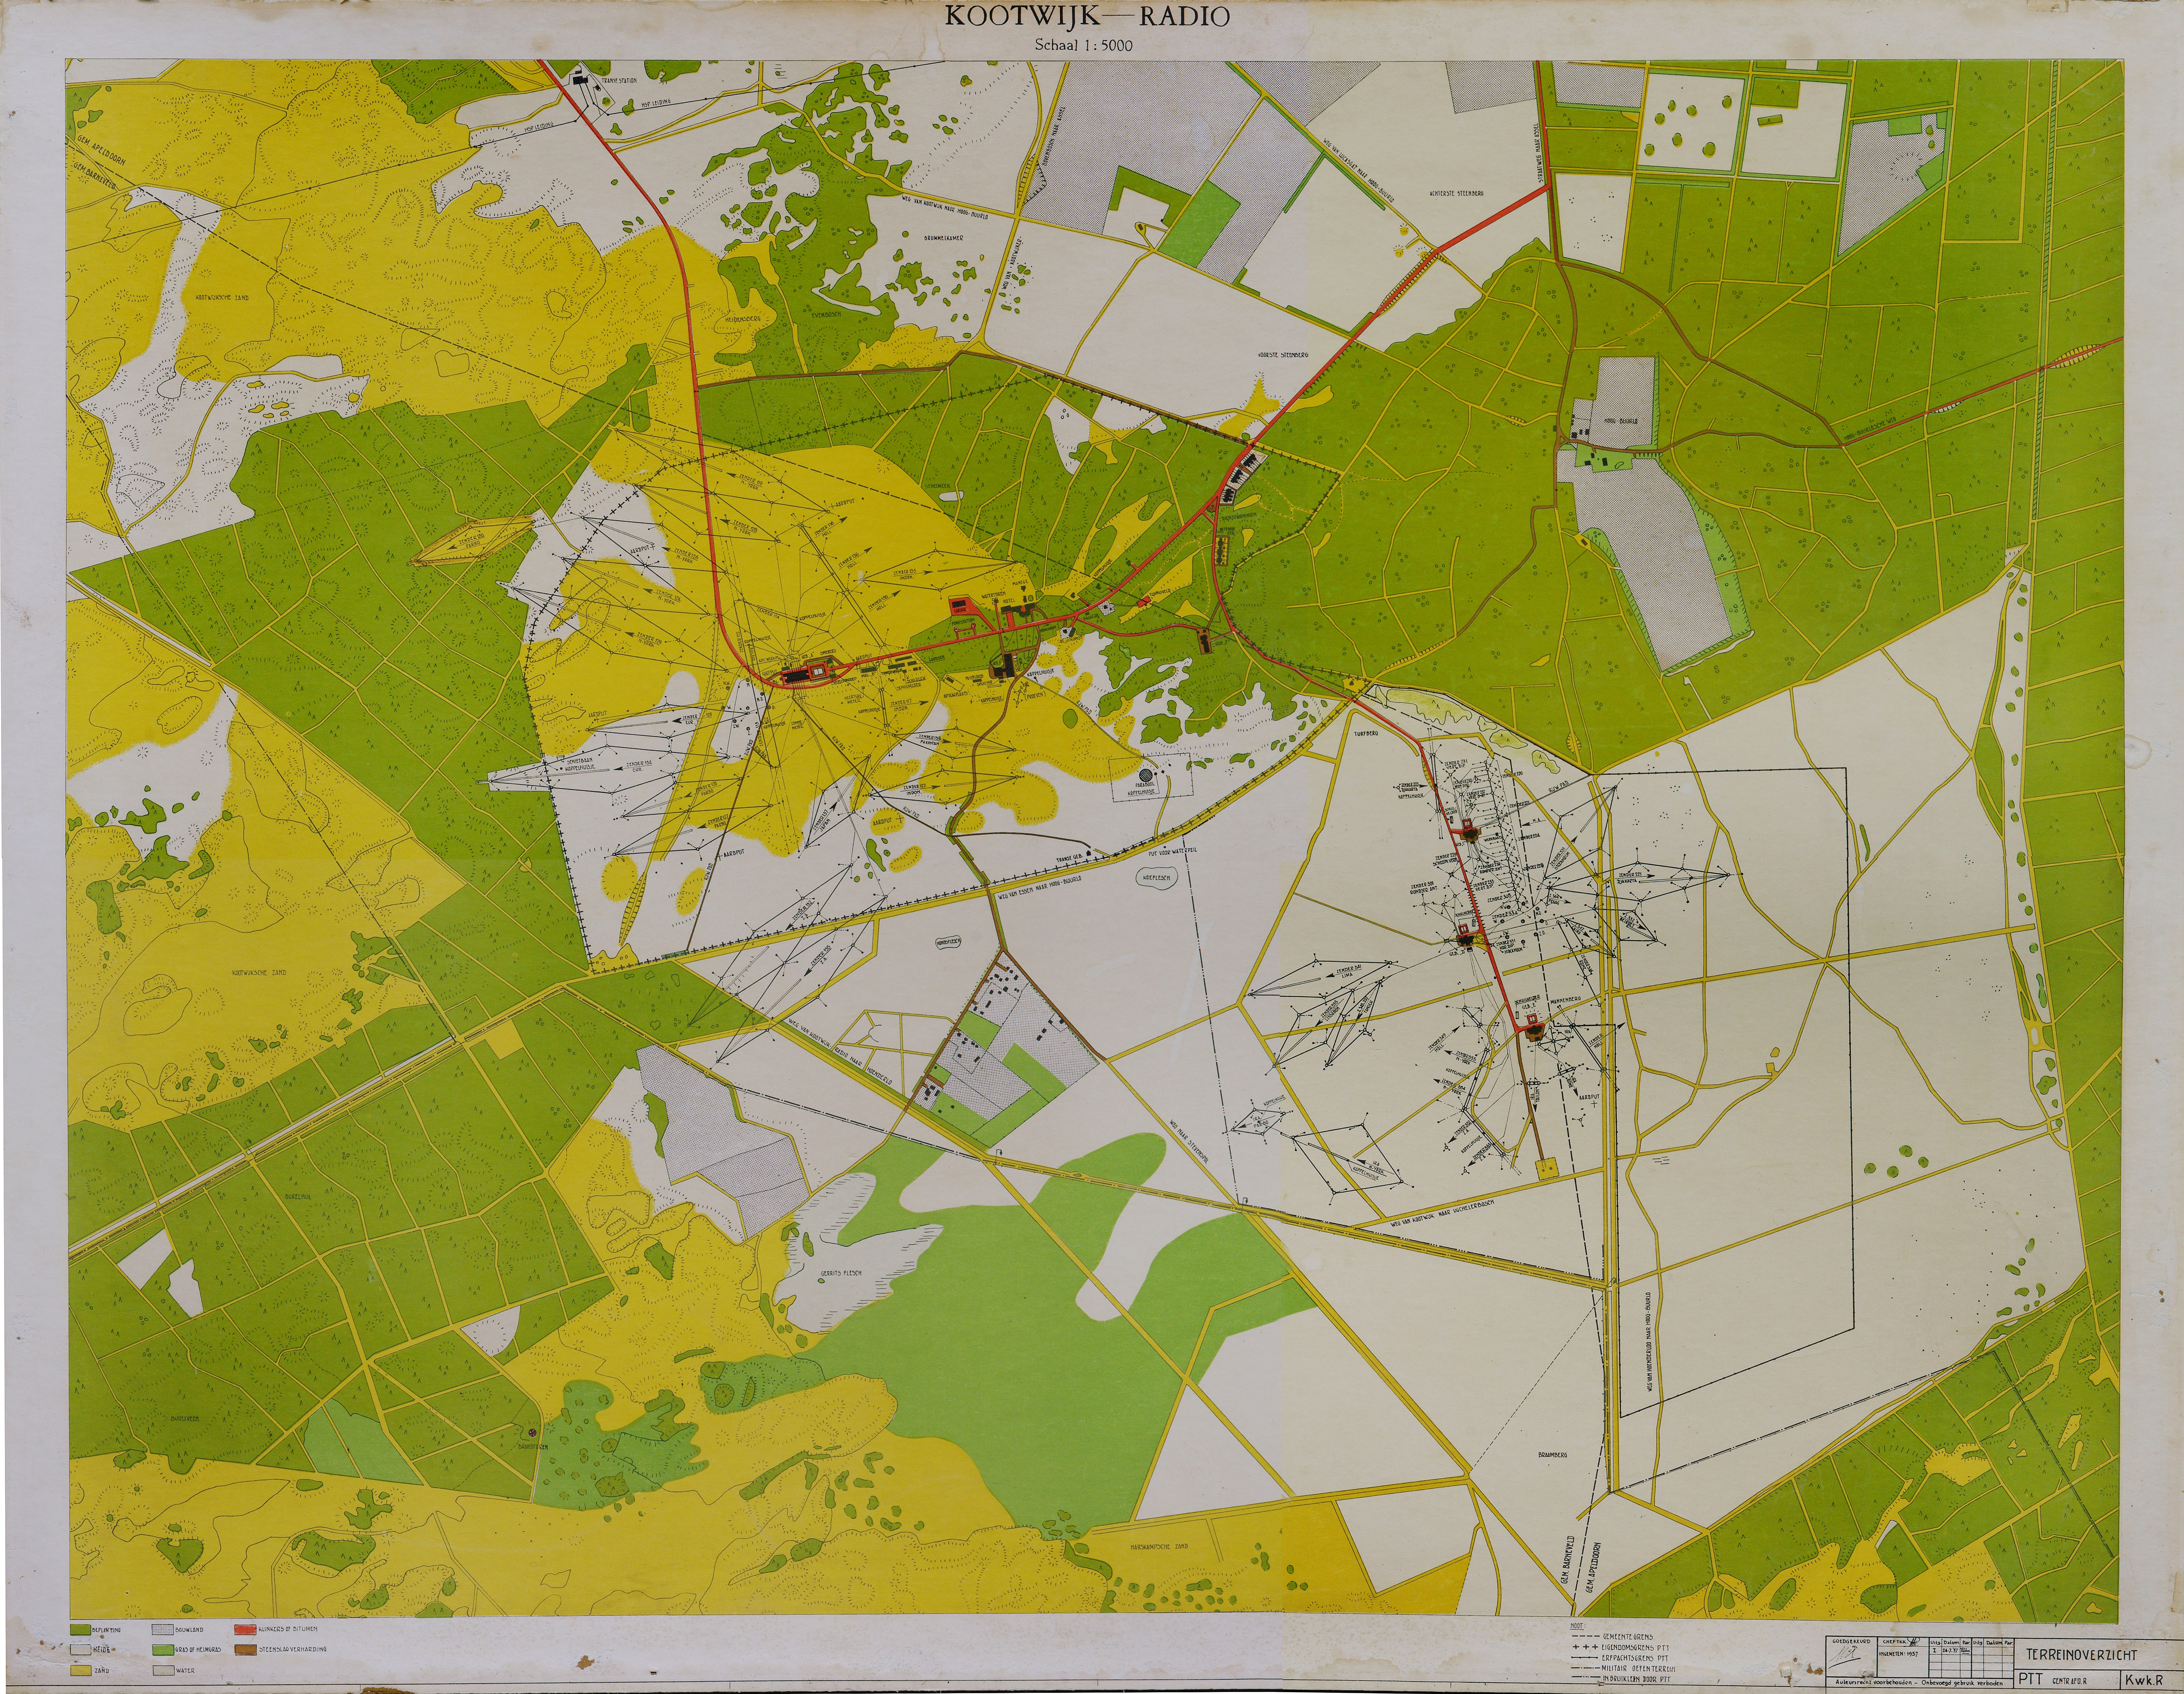Image resolution: width=2184 pixels, height=1694 pixels.
Task: Click the red KLINKERS OF BITUMEN swatch
Action: (245, 1630)
